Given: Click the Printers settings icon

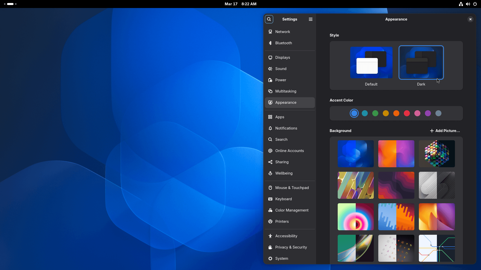Looking at the screenshot, I should 271,221.
